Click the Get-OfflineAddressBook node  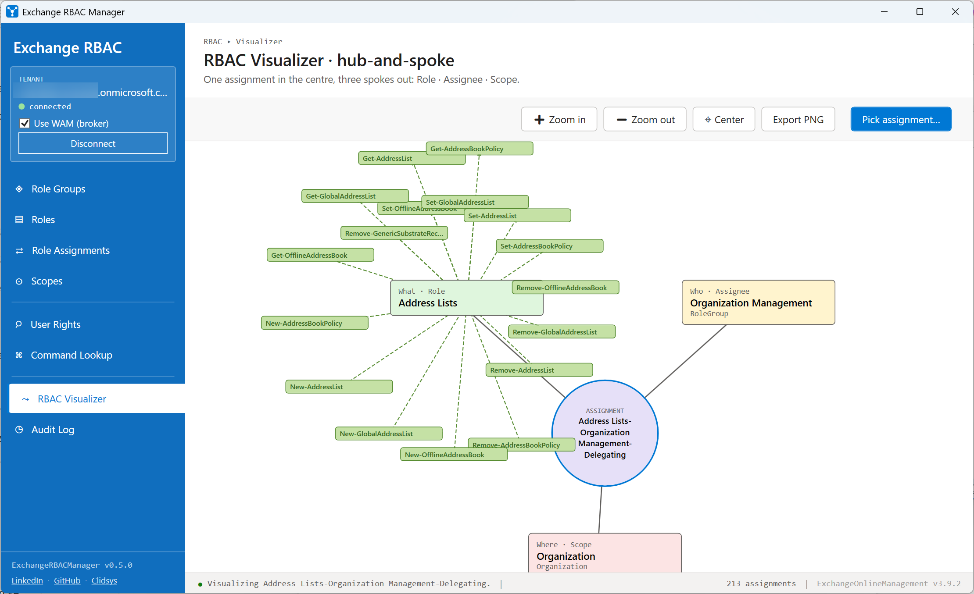pos(320,255)
